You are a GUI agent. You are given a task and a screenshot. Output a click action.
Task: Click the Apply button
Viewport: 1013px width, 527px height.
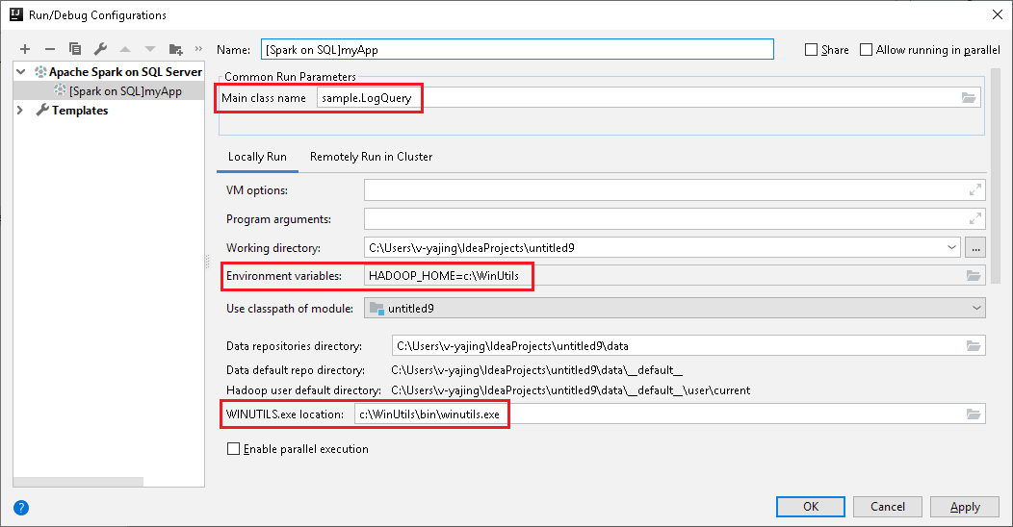tap(965, 507)
